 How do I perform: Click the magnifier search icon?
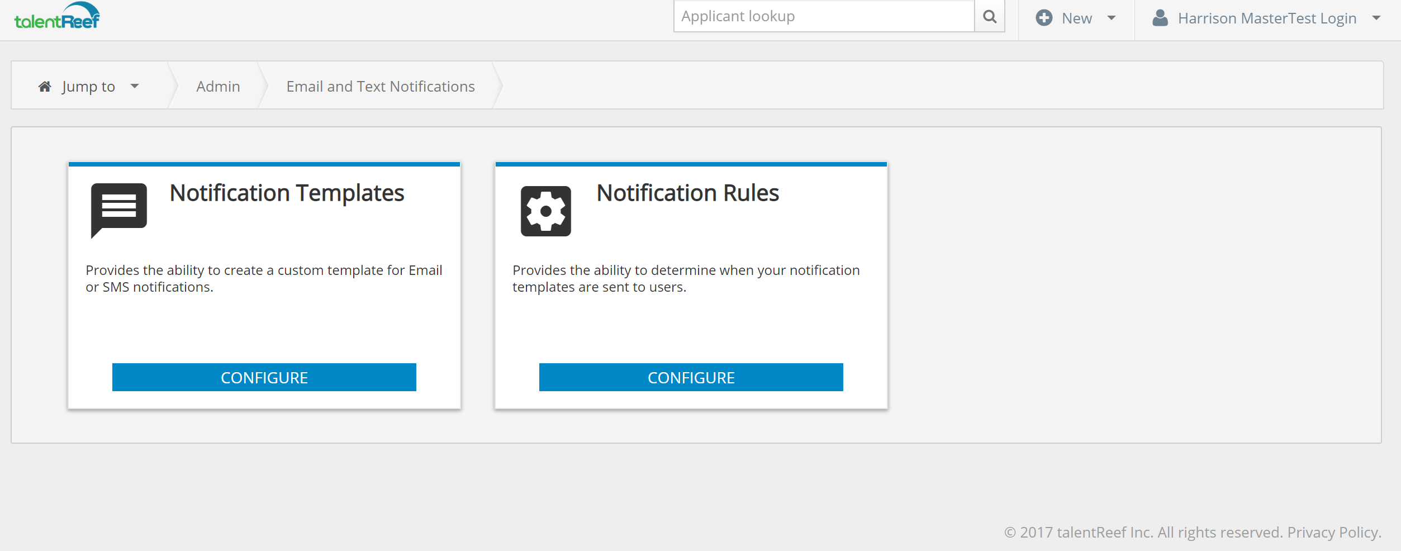click(989, 17)
